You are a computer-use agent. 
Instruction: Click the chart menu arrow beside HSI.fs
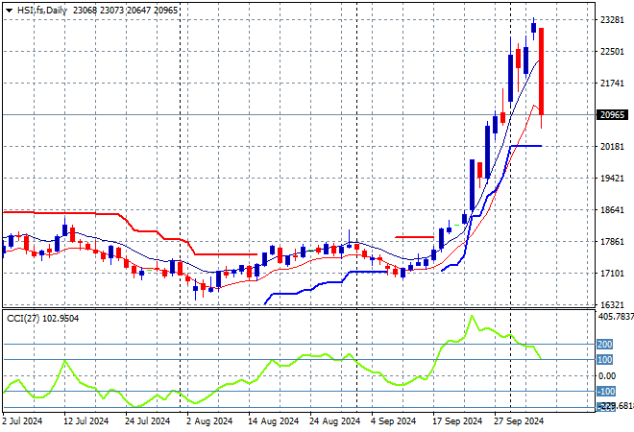pyautogui.click(x=9, y=9)
